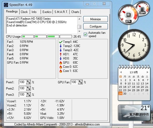Click detection log scrollbar down arrow
This screenshot has height=128, width=153.
click(x=79, y=31)
